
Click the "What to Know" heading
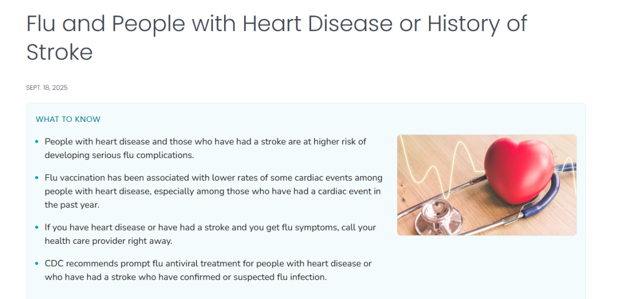[68, 120]
